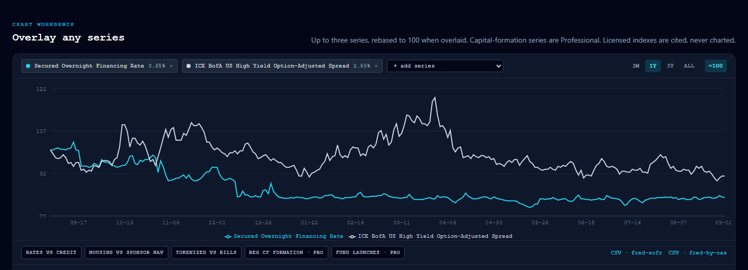Click the 01-22 x-axis date label
Screen dimensions: 748x270
pyautogui.click(x=310, y=222)
